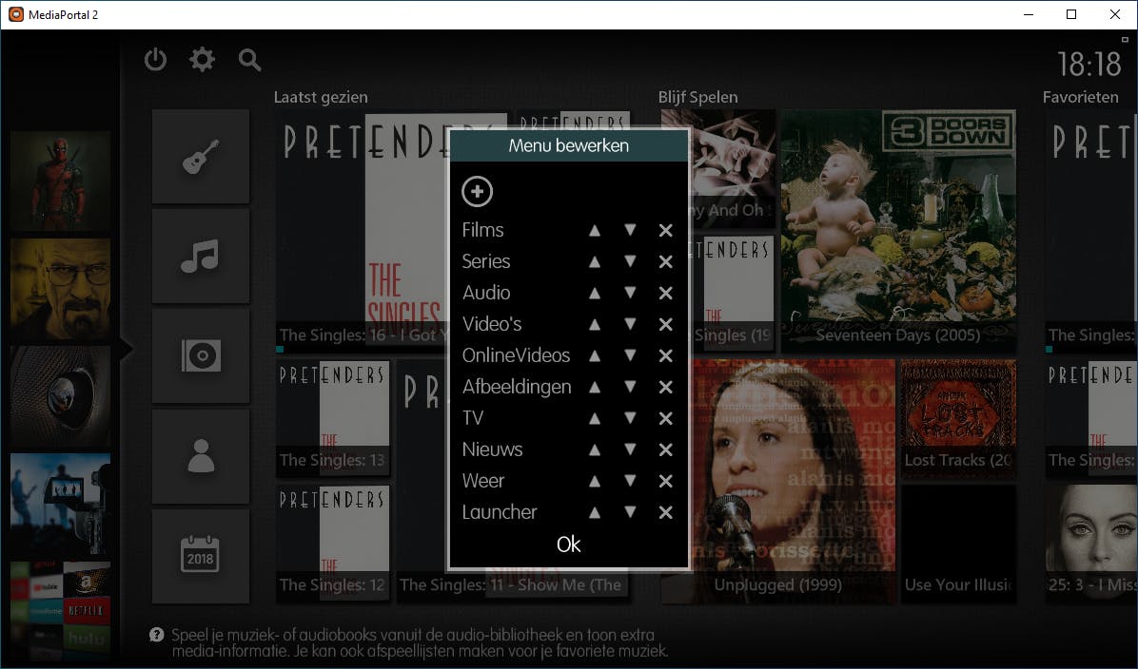Open The Singles: 13 track tile

coord(332,417)
